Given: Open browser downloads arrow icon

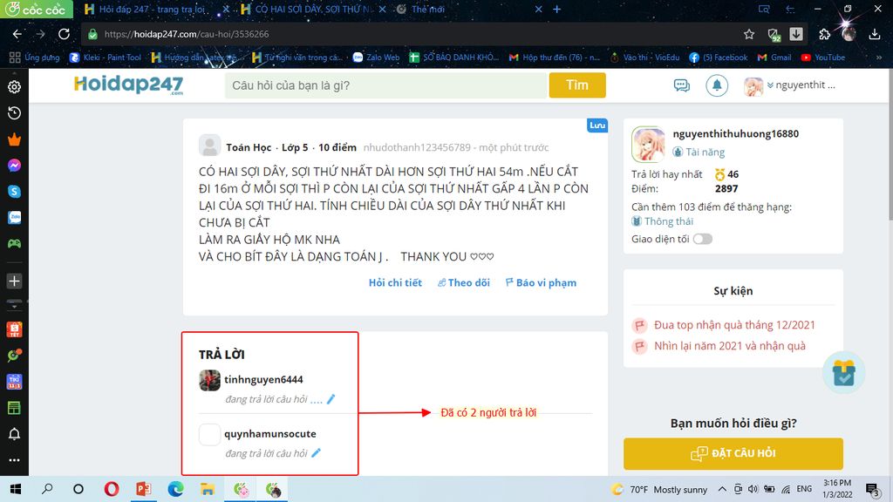Looking at the screenshot, I should pyautogui.click(x=875, y=34).
